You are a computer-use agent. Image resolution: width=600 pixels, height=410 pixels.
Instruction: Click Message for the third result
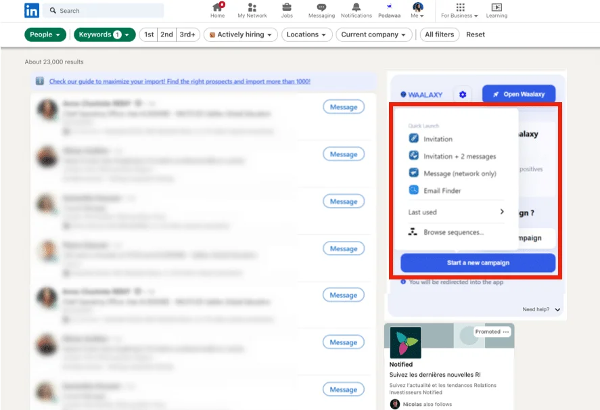click(344, 201)
